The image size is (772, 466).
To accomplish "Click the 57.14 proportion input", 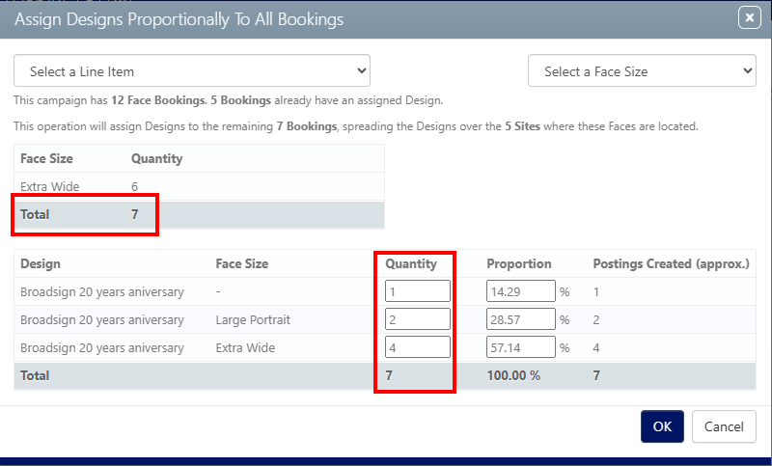I will [x=521, y=347].
